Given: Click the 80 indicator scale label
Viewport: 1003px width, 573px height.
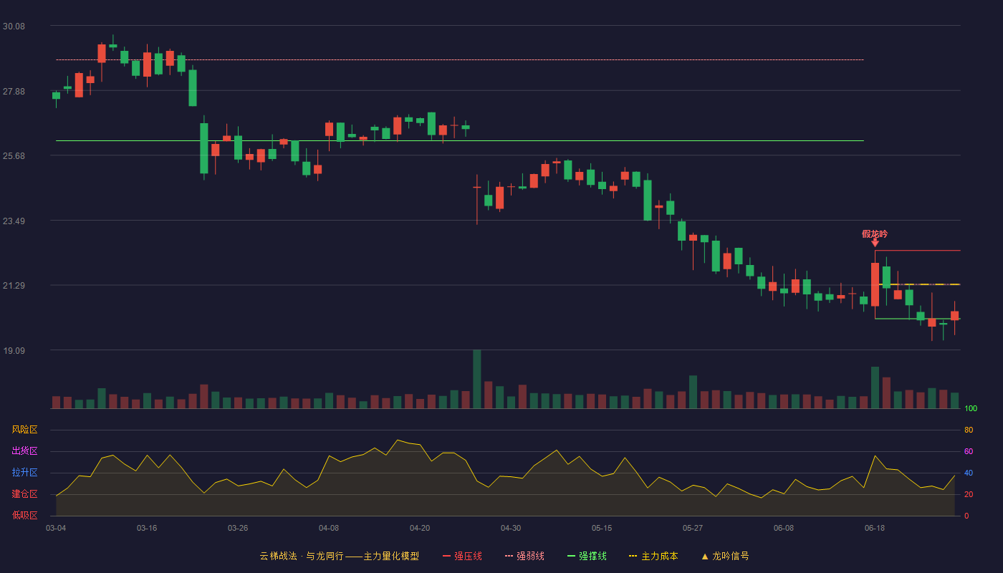Looking at the screenshot, I should (969, 430).
